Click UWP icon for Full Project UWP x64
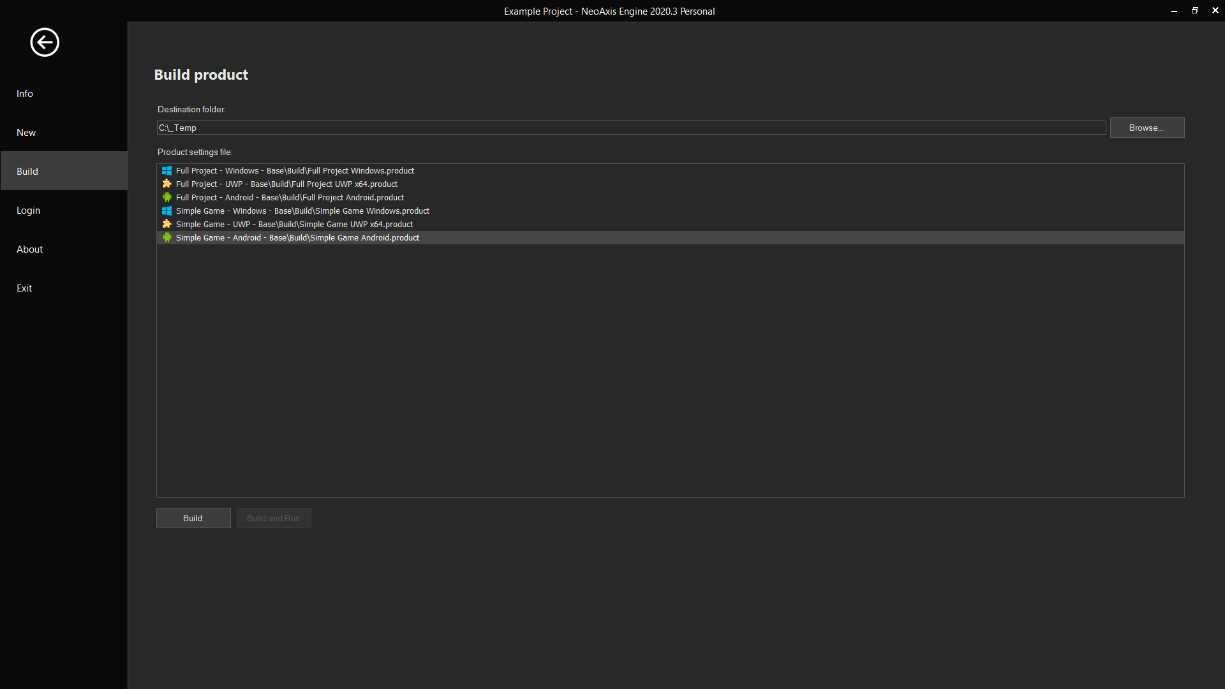 [x=167, y=184]
